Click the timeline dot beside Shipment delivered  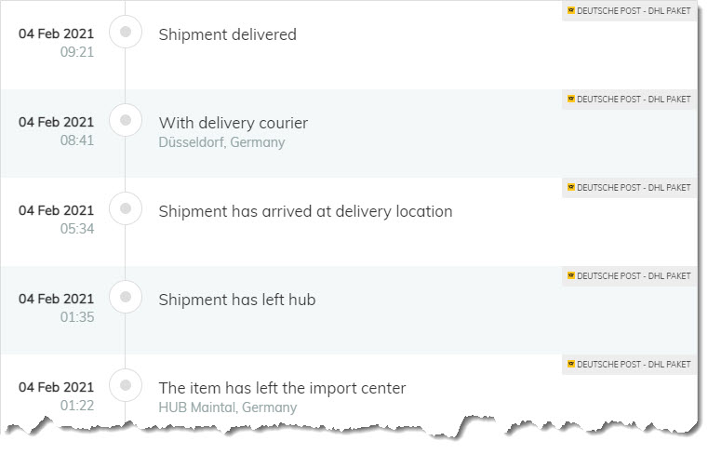126,33
